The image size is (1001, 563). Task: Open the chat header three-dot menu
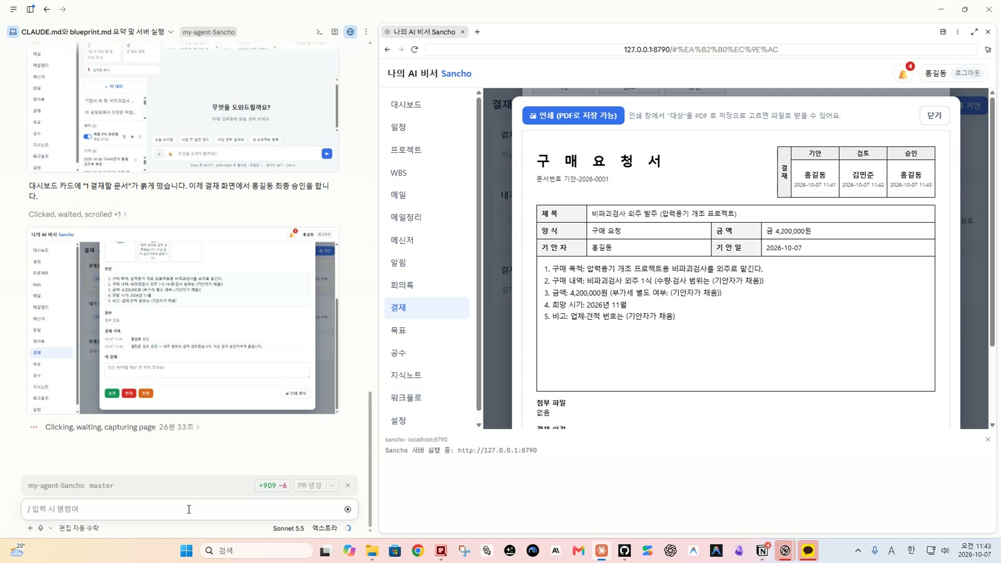click(x=366, y=32)
